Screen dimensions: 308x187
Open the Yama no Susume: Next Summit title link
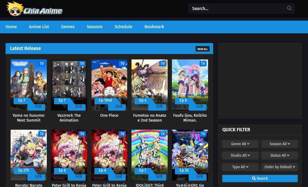[x=29, y=118]
